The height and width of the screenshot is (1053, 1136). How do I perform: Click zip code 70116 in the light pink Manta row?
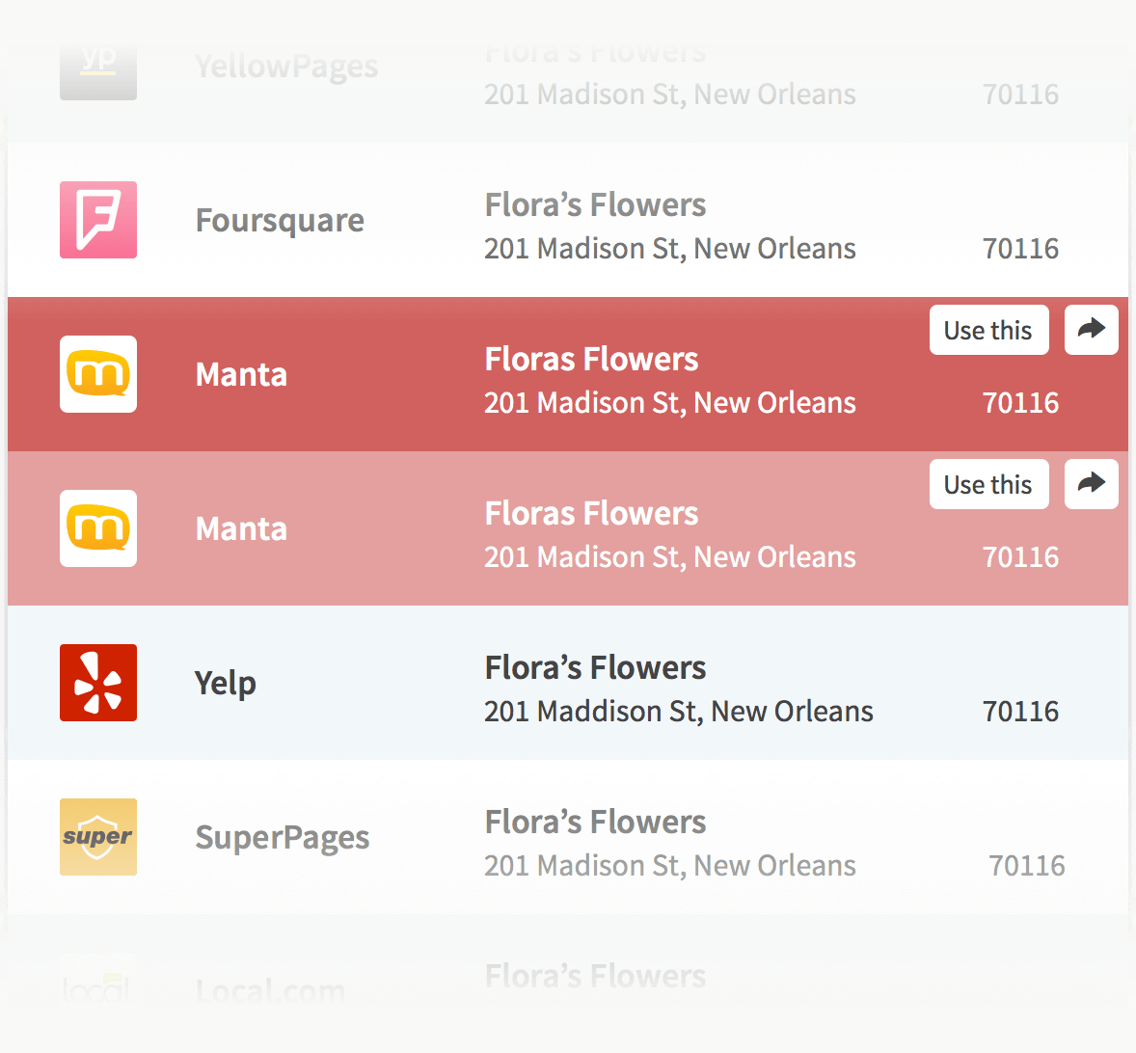click(1021, 557)
